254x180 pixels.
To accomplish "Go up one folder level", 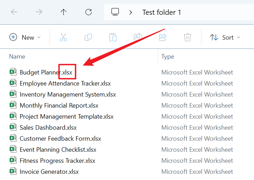I will [64, 12].
